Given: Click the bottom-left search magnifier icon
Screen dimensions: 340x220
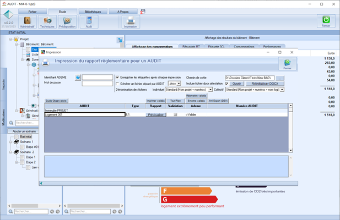Looking at the screenshot, I should pyautogui.click(x=10, y=212).
